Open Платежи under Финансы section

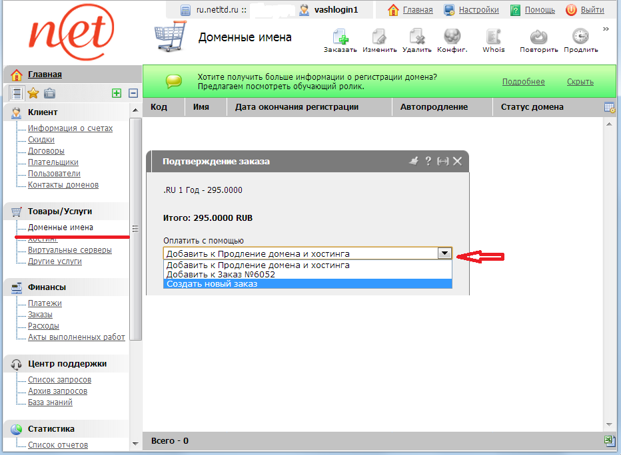pos(45,303)
